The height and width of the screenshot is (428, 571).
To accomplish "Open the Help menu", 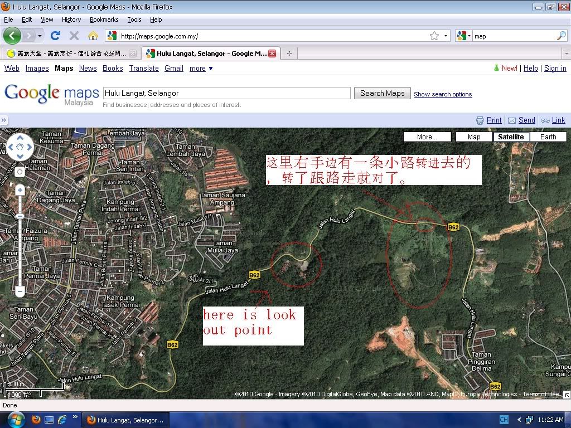I will [x=156, y=20].
